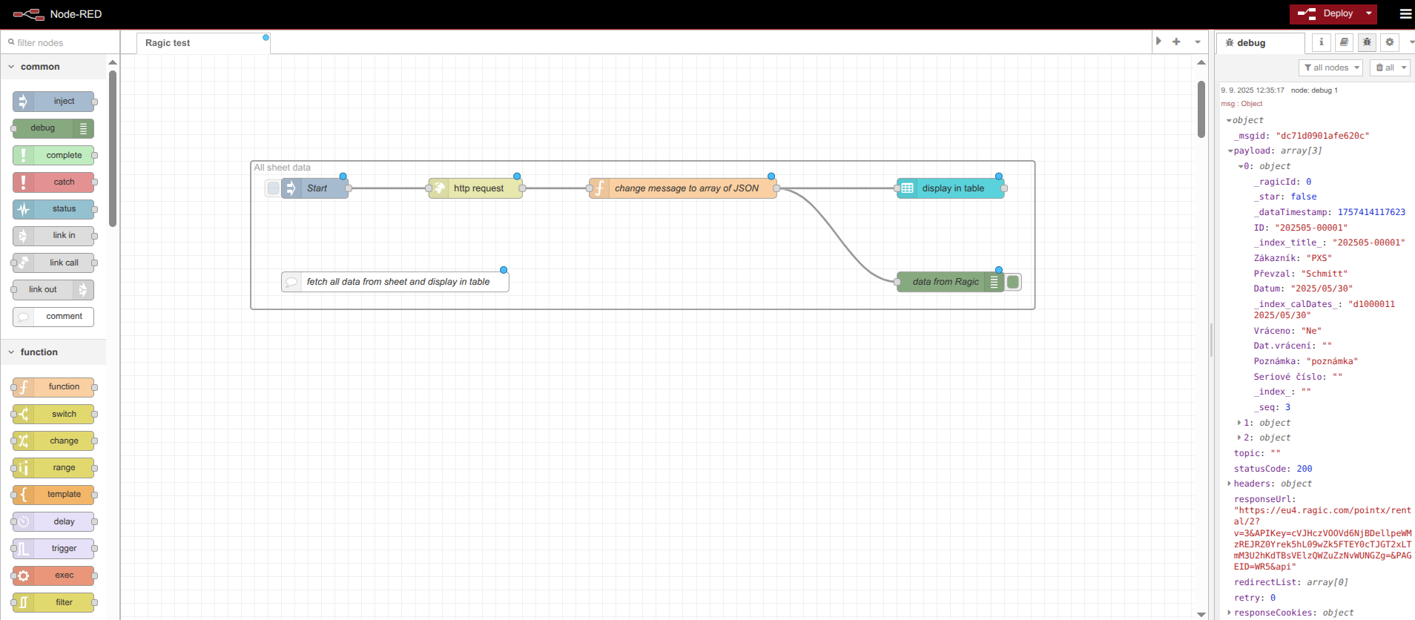Open the help book sidebar icon
1415x620 pixels.
[1344, 42]
